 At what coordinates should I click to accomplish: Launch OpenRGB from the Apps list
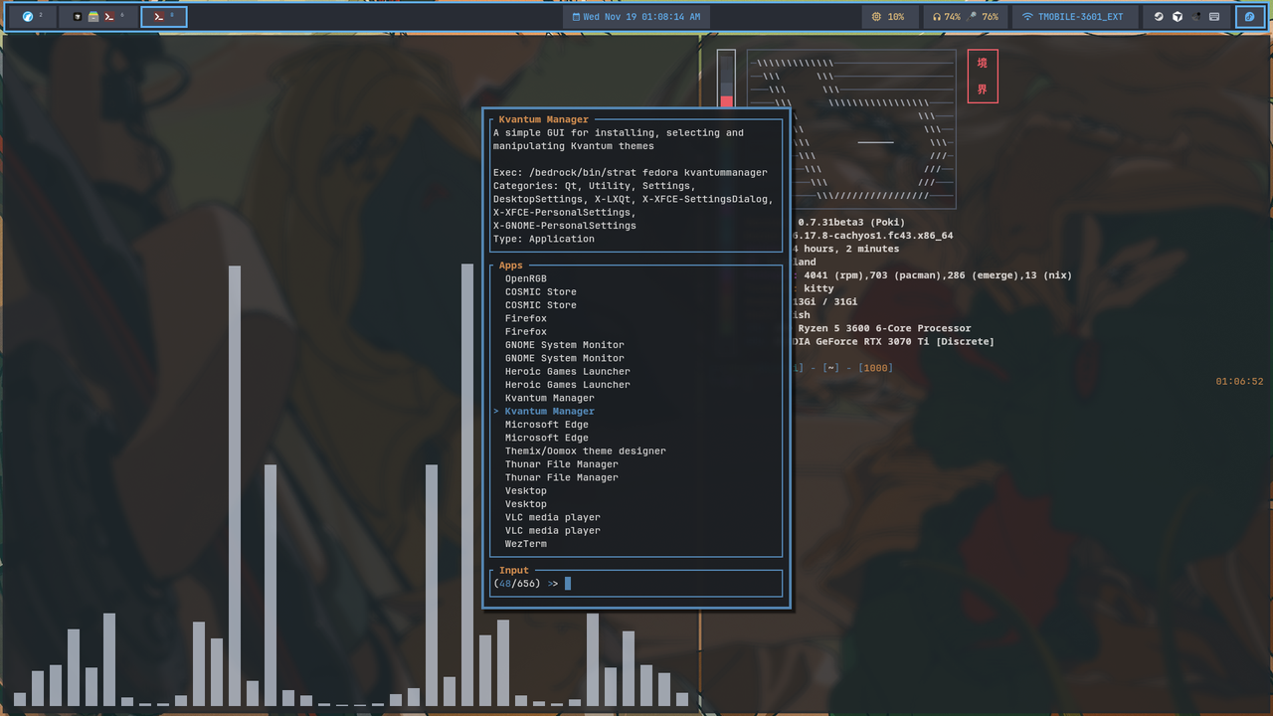[528, 278]
